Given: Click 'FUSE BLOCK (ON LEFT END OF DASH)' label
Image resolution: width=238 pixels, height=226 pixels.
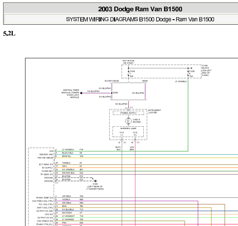Looking at the screenshot, I should pyautogui.click(x=207, y=70).
